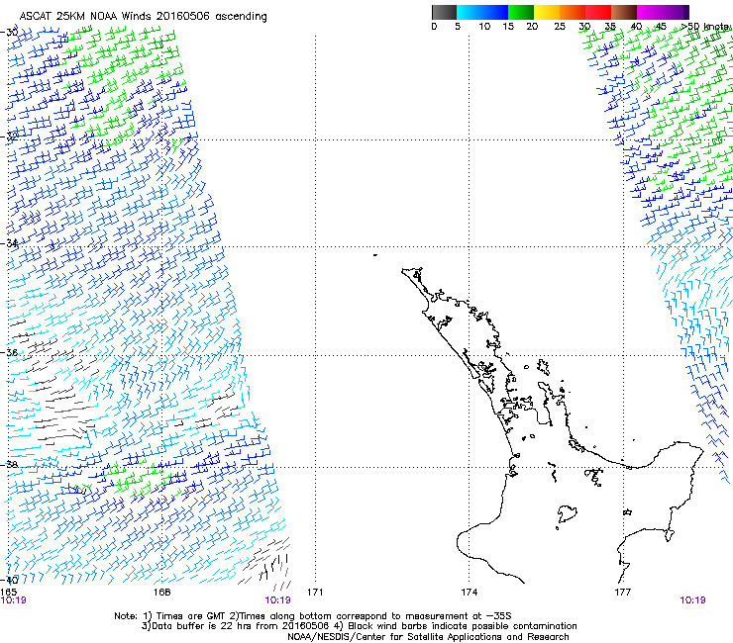Click the purple '10:19' time under longitude 165

(x=13, y=600)
